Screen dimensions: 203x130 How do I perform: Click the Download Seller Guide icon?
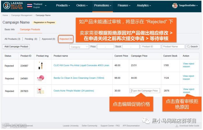(x=177, y=126)
